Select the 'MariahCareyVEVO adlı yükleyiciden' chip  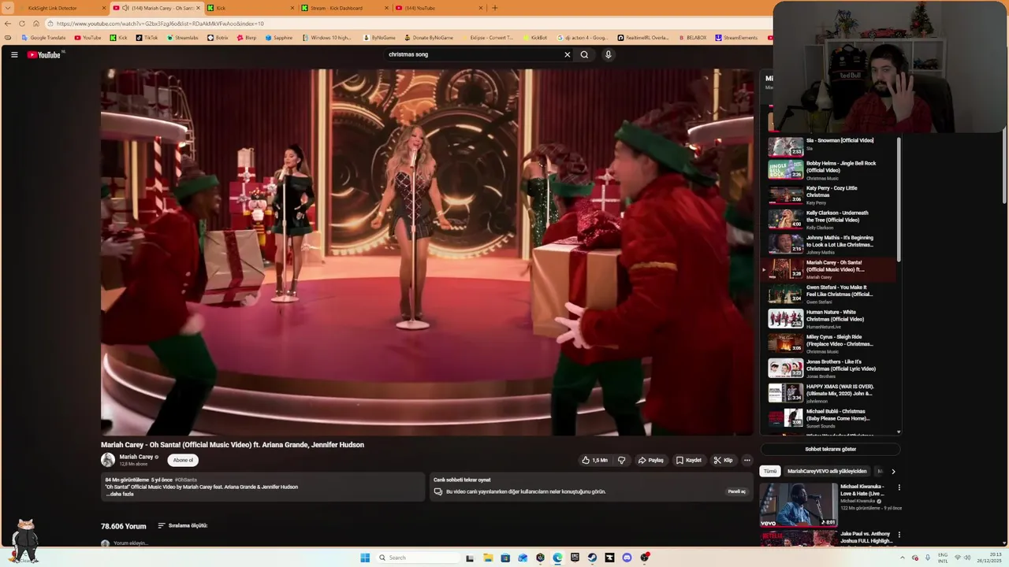826,471
